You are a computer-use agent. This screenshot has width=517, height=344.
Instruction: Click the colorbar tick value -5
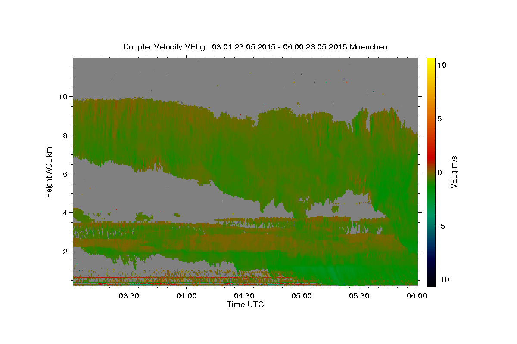tap(442, 226)
